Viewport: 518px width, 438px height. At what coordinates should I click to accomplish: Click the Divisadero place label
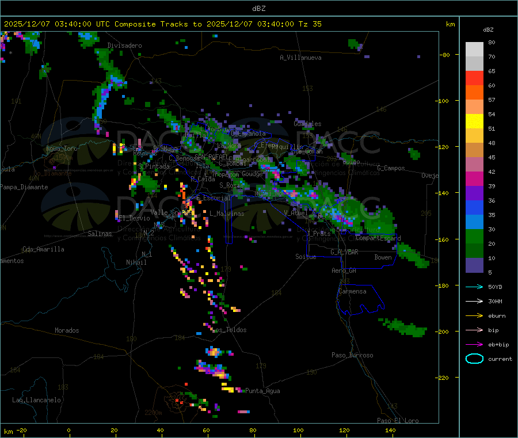[124, 45]
